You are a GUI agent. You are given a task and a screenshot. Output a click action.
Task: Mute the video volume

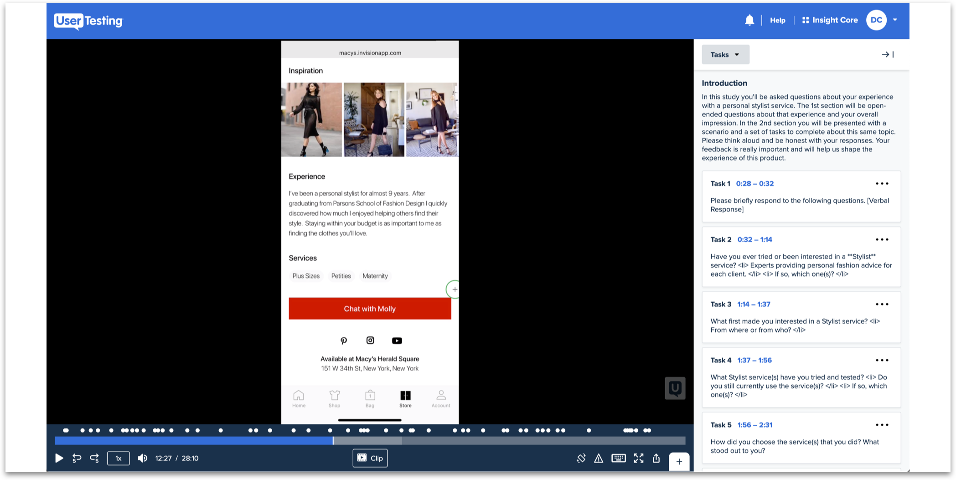tap(143, 458)
